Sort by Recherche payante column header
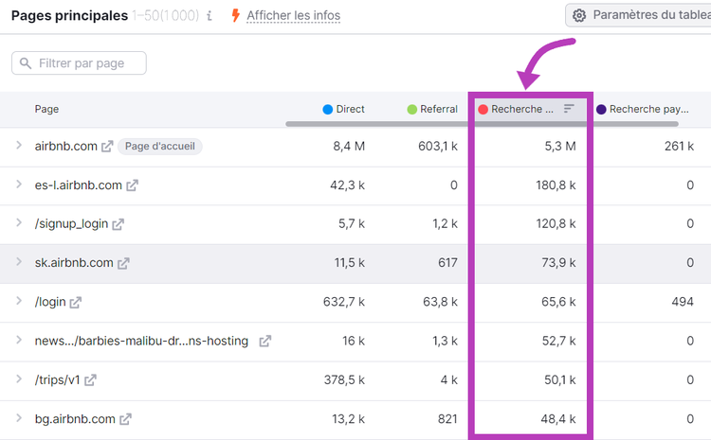 (x=643, y=109)
